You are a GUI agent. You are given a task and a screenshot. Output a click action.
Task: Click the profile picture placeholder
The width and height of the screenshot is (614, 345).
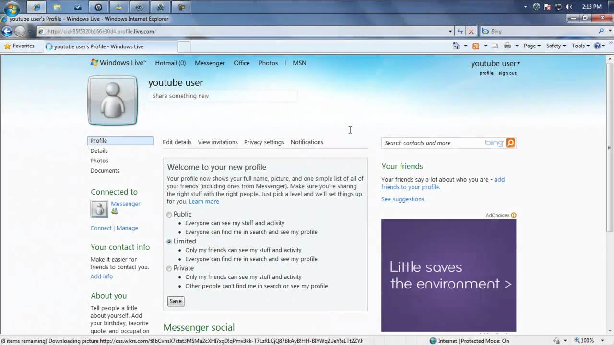point(113,100)
